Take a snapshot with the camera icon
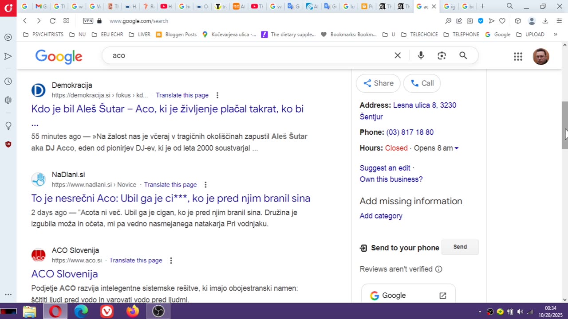The width and height of the screenshot is (568, 319). click(469, 21)
